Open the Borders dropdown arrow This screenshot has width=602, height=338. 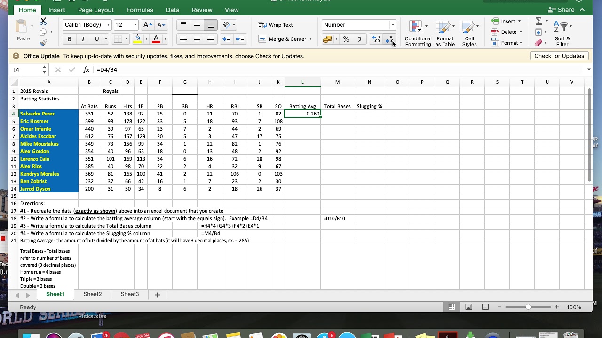coord(127,39)
